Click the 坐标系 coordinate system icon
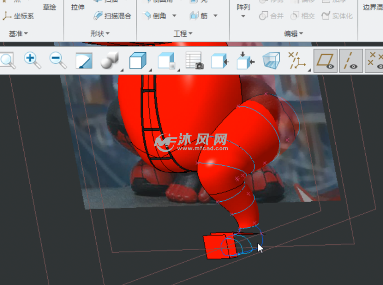The image size is (383, 285). click(x=18, y=16)
